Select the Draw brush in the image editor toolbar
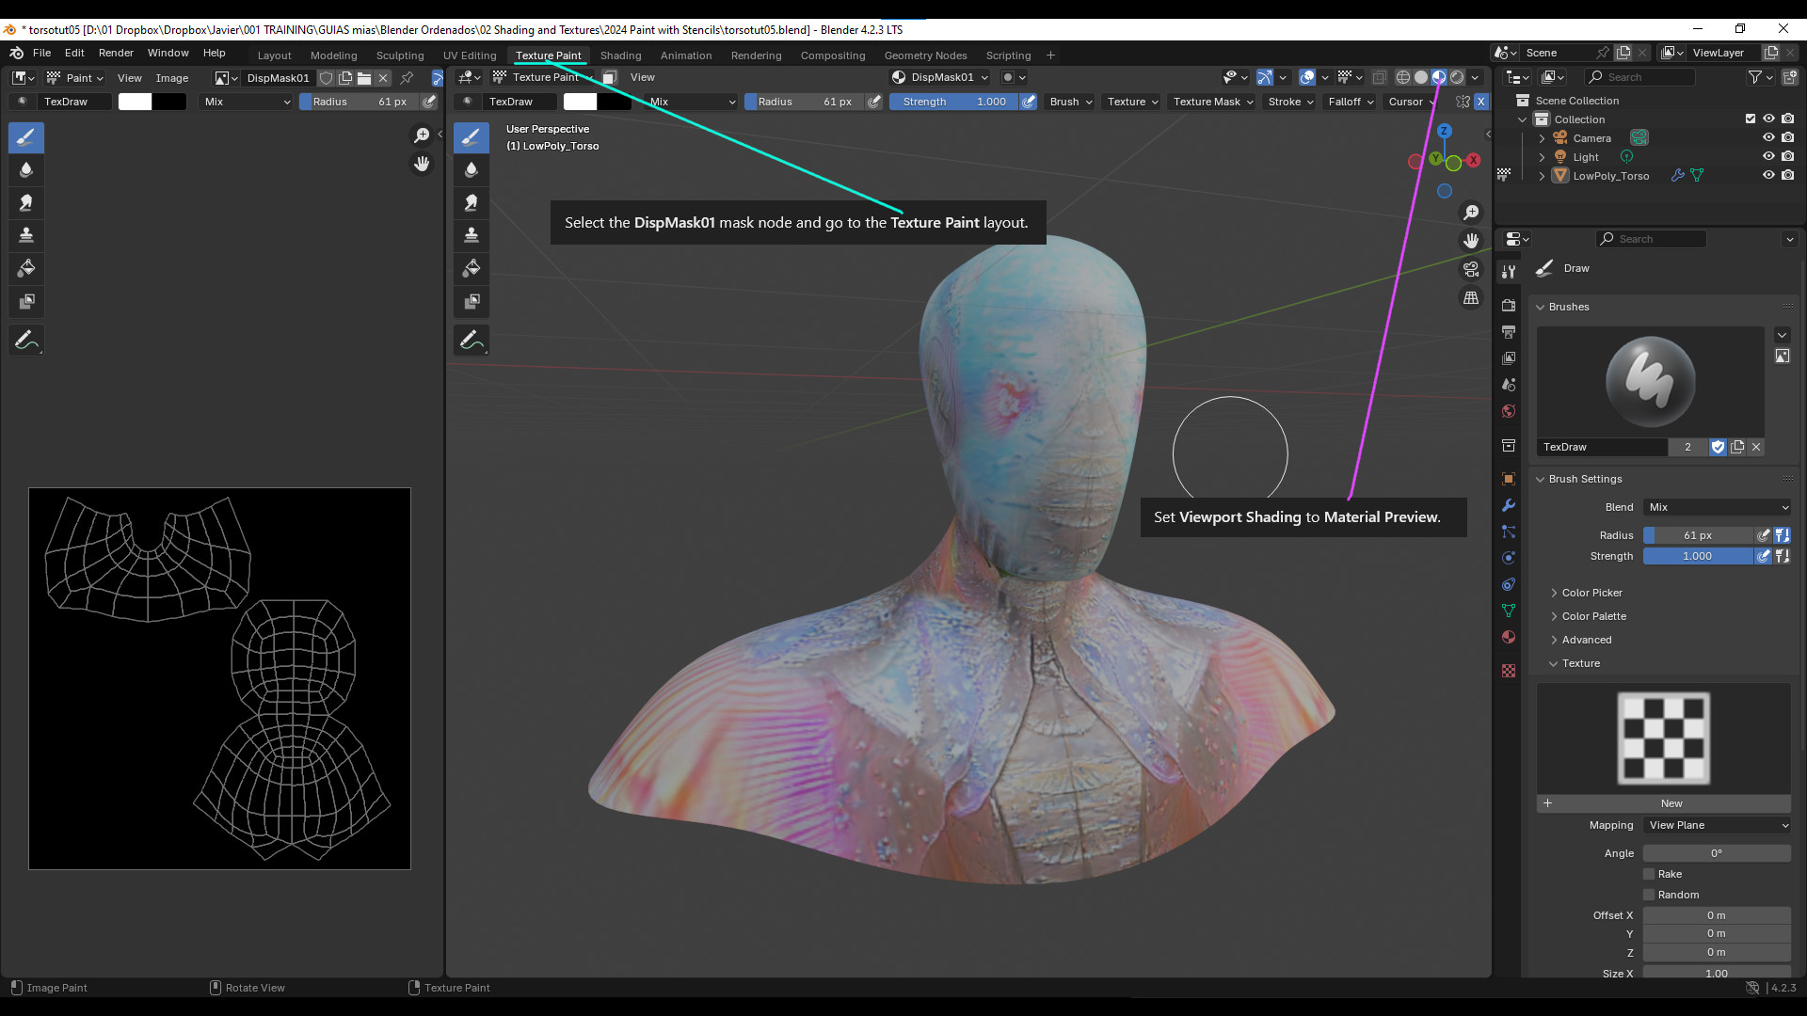This screenshot has width=1807, height=1016. tap(26, 137)
